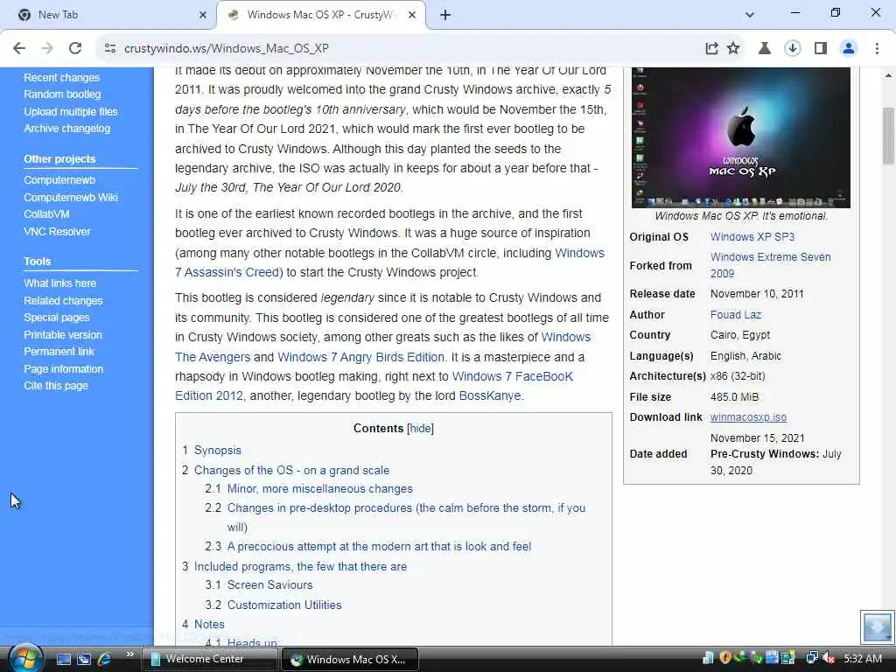Open Windows Extreme Seven 2009 link

[x=770, y=265]
